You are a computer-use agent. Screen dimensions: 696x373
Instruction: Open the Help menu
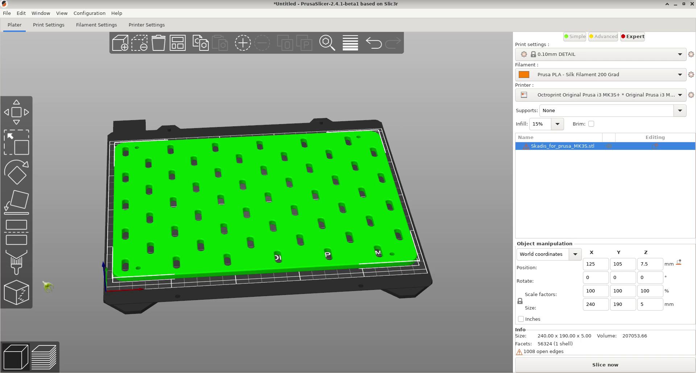pyautogui.click(x=116, y=13)
